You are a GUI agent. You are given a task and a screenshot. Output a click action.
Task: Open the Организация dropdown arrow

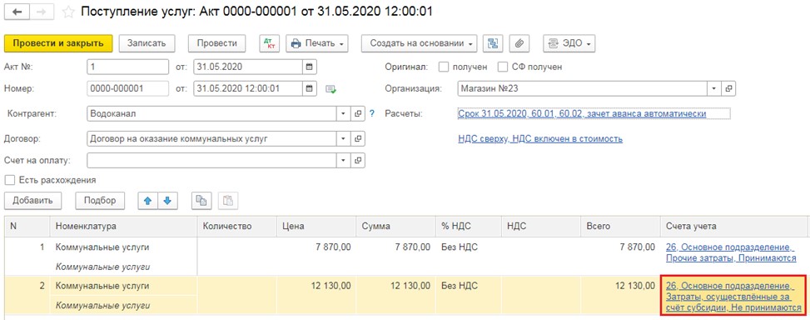[x=714, y=88]
